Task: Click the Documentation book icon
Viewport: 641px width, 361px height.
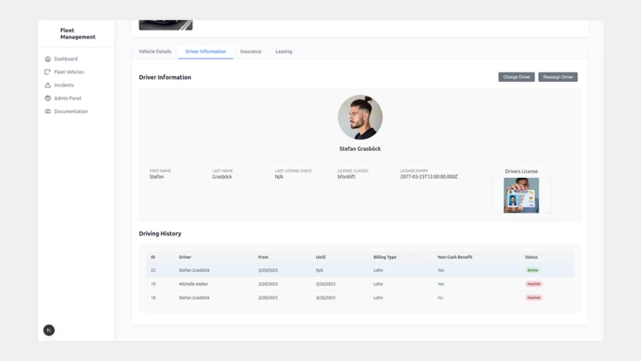Action: tap(48, 112)
